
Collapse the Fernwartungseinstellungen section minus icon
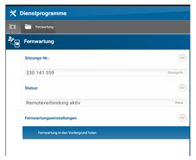(x=182, y=118)
